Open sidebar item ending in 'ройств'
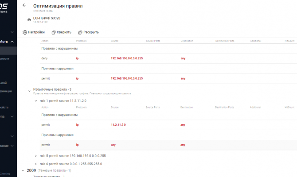 tap(4, 107)
